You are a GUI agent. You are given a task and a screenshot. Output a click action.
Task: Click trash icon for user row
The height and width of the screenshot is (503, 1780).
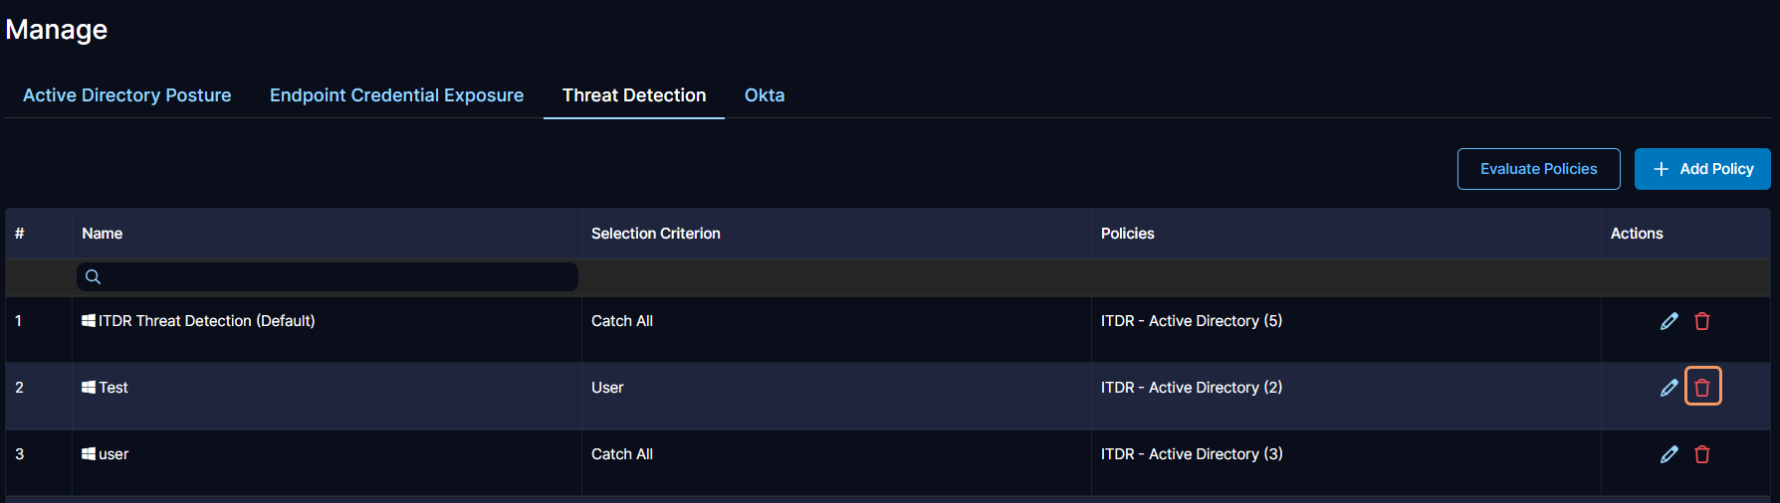point(1702,454)
